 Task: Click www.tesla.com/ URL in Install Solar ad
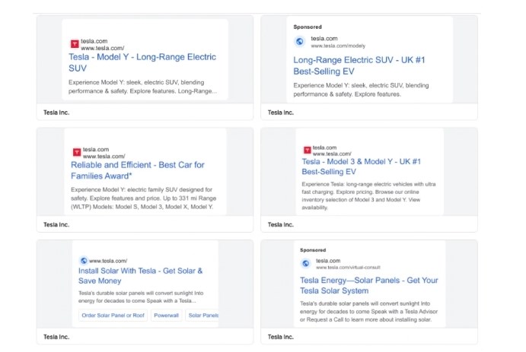click(108, 261)
